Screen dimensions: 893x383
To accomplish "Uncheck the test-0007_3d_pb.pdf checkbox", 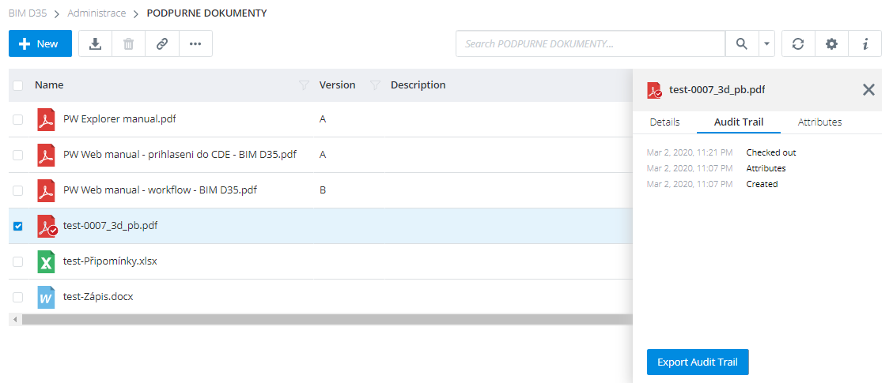I will pos(18,226).
